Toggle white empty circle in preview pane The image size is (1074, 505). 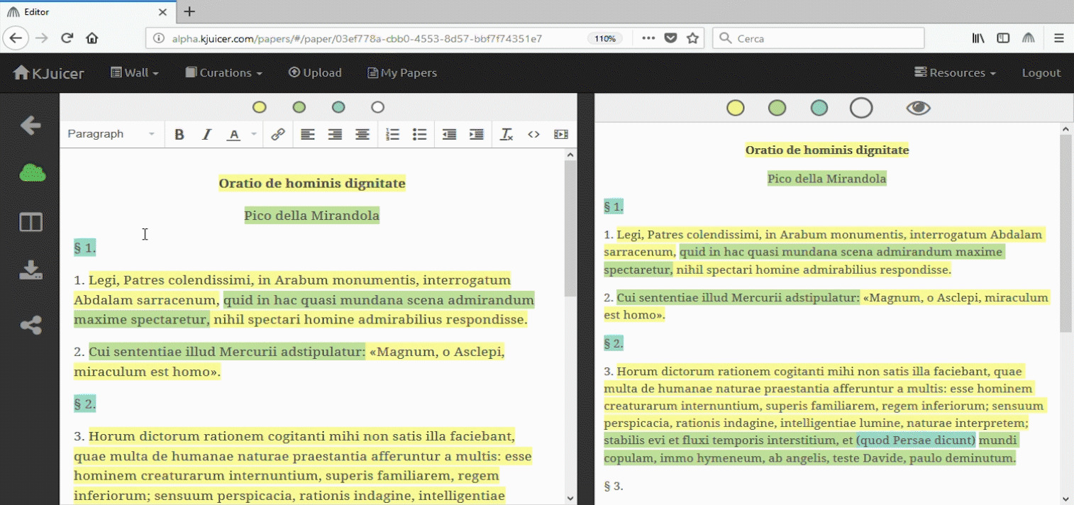[861, 108]
